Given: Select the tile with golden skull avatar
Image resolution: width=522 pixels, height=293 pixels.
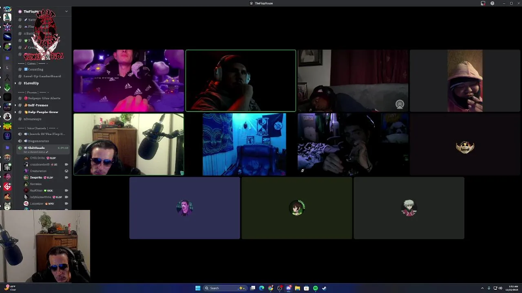Looking at the screenshot, I should 465,144.
